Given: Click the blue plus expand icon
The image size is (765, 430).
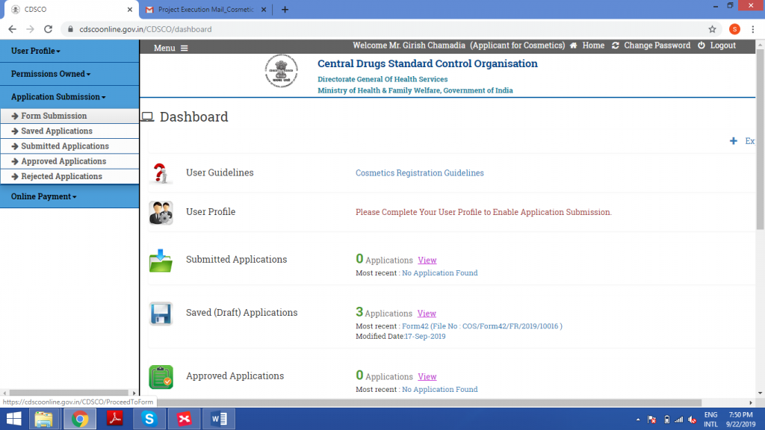Looking at the screenshot, I should pos(734,141).
